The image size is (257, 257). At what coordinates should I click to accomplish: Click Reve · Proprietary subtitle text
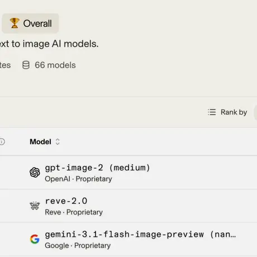tap(74, 212)
